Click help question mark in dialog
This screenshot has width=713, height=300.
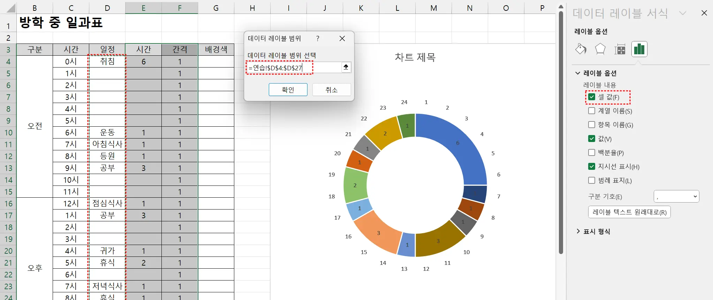point(318,38)
